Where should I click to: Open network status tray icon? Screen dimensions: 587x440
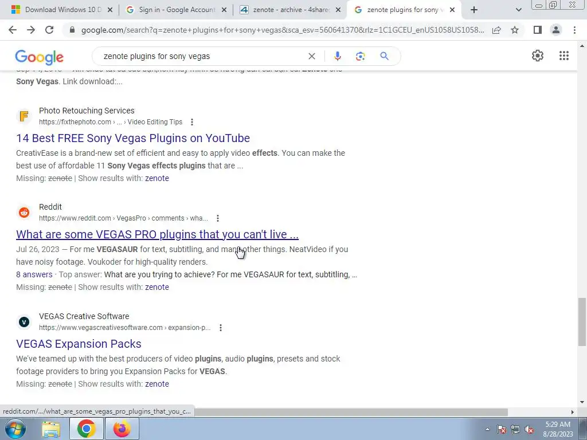(x=515, y=429)
